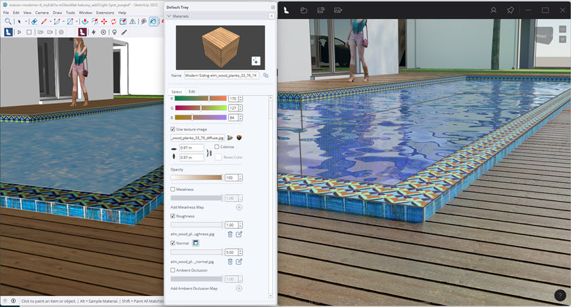Browse for texture image file

230,137
